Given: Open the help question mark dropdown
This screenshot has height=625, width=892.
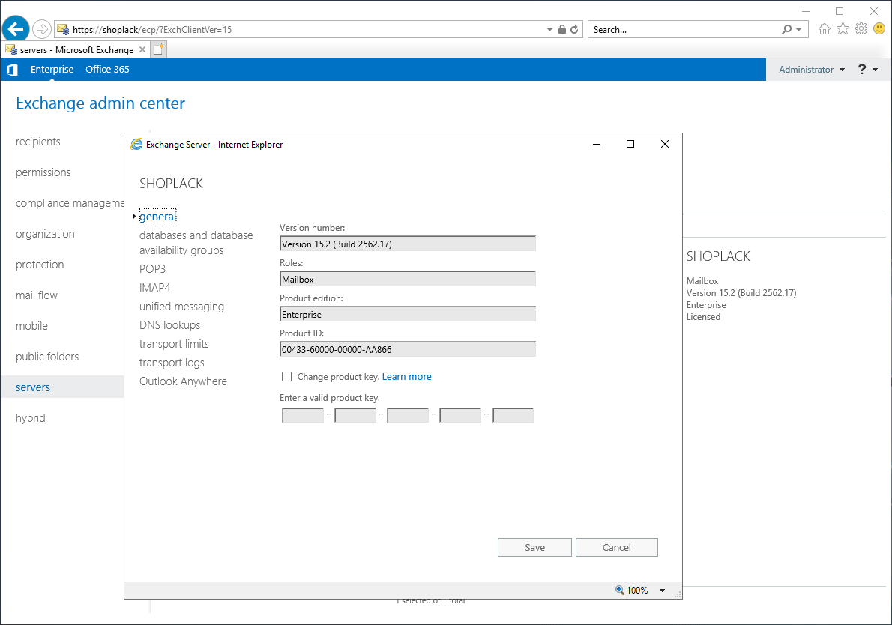Looking at the screenshot, I should 867,70.
